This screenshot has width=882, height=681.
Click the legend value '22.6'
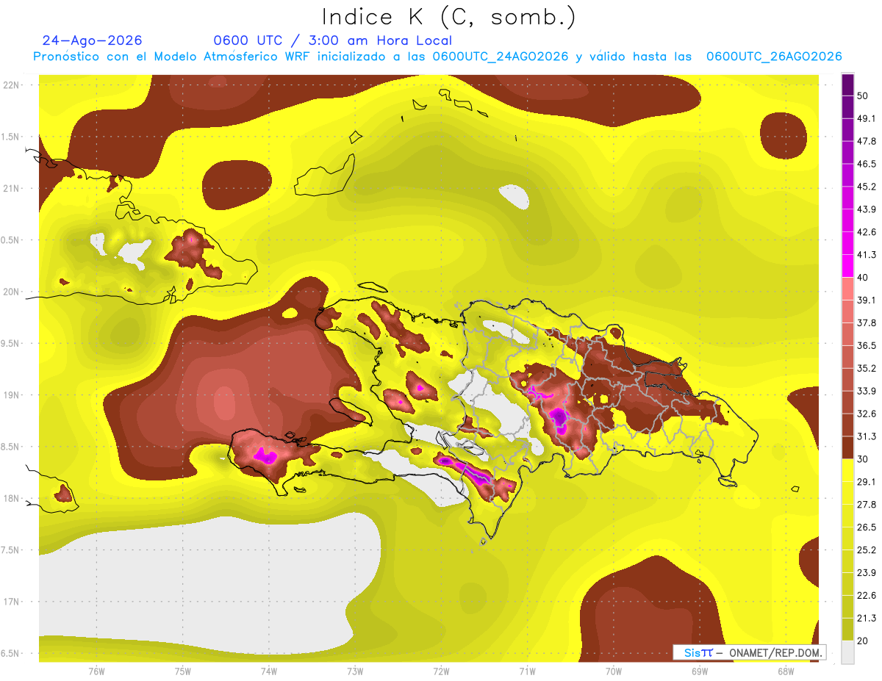click(867, 595)
